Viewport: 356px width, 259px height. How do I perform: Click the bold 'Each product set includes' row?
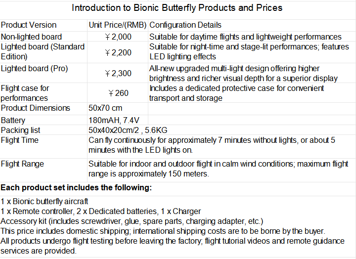point(178,189)
